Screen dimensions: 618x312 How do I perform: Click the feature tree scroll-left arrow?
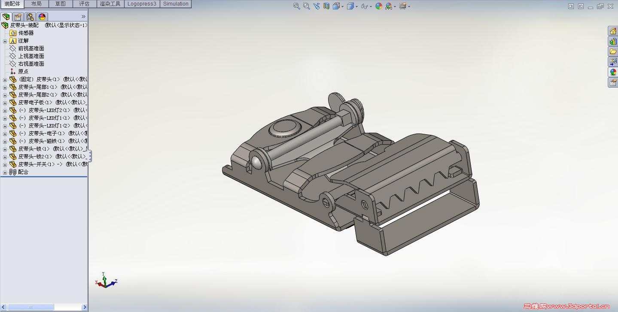(x=3, y=307)
